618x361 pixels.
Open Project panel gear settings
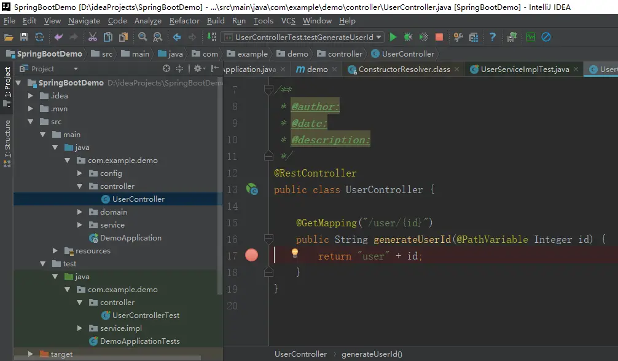point(200,69)
